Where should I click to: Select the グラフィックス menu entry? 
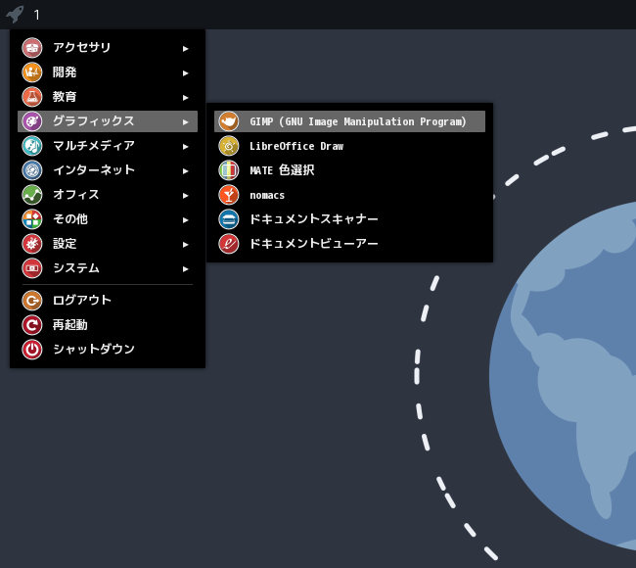click(108, 121)
